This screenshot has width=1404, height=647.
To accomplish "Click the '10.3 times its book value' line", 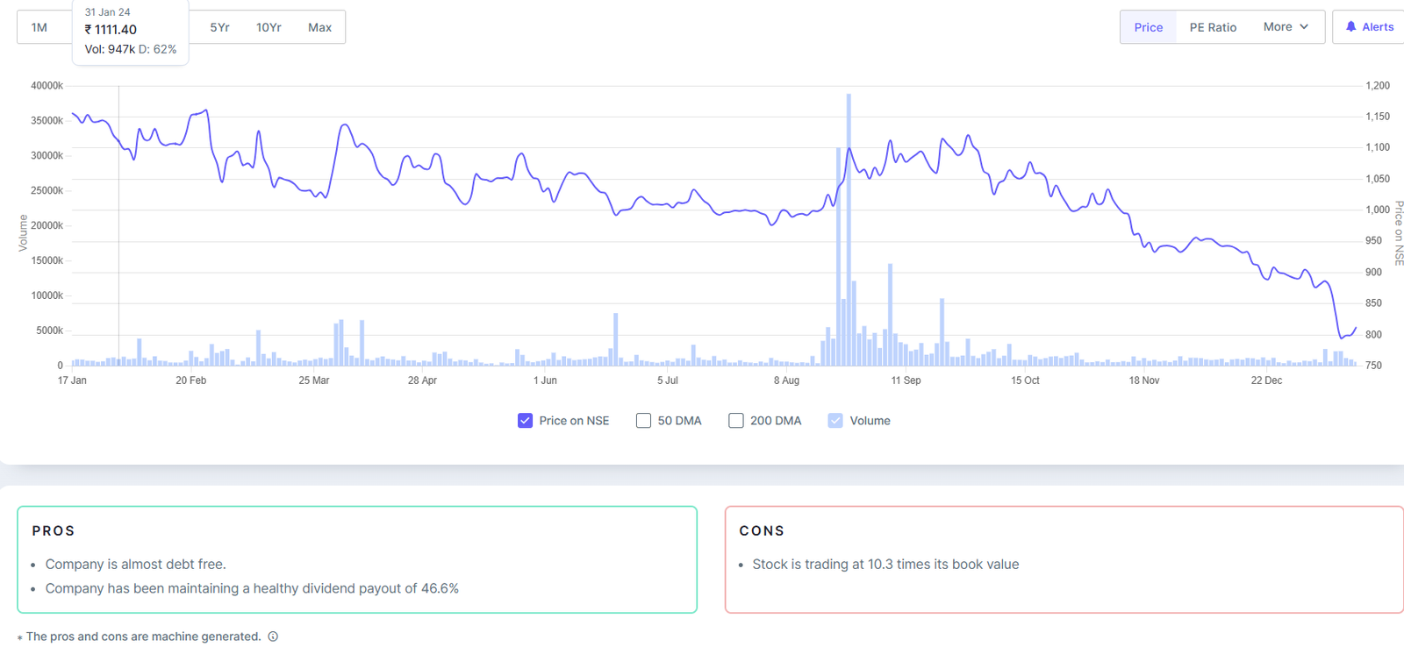I will (x=885, y=565).
